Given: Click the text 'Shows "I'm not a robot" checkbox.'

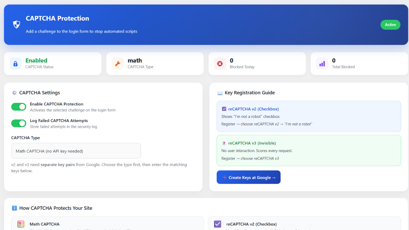Looking at the screenshot, I should 251,117.
